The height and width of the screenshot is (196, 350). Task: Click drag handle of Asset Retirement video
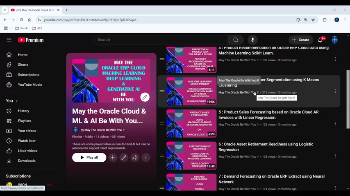[x=162, y=156]
